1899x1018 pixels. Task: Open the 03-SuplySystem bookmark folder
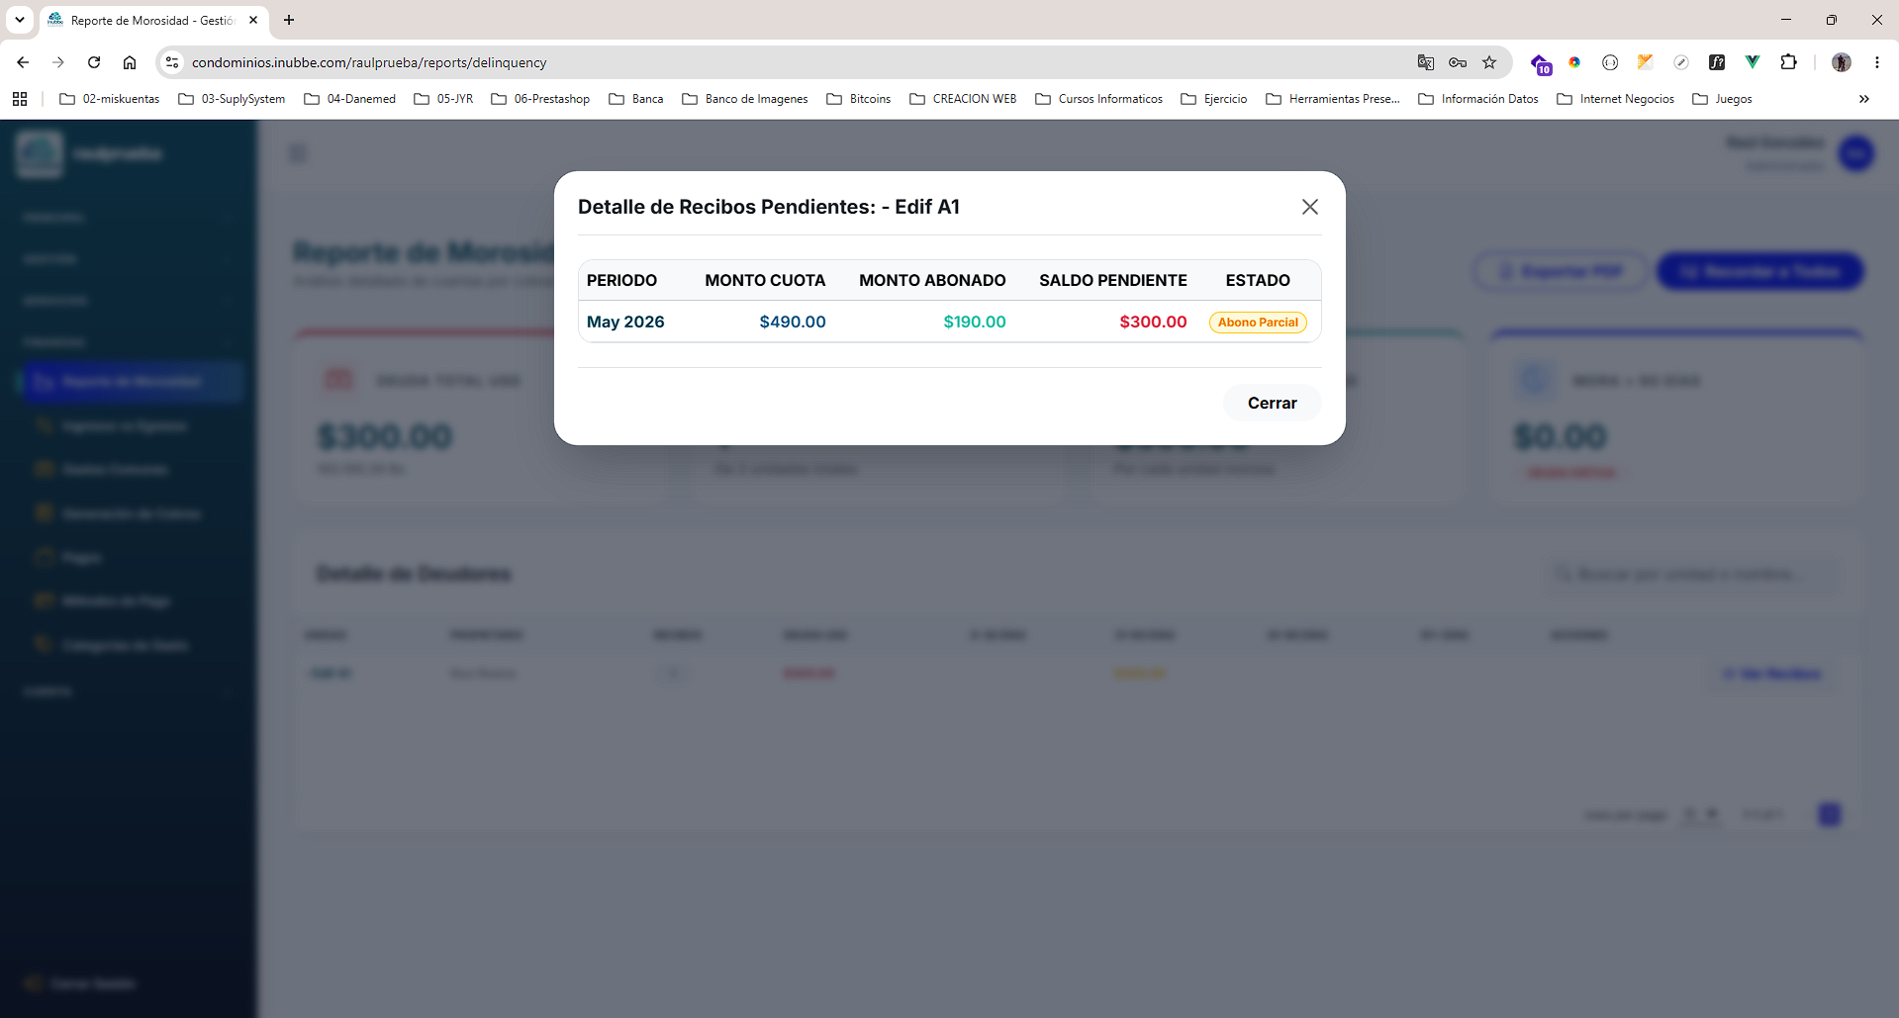pyautogui.click(x=232, y=99)
